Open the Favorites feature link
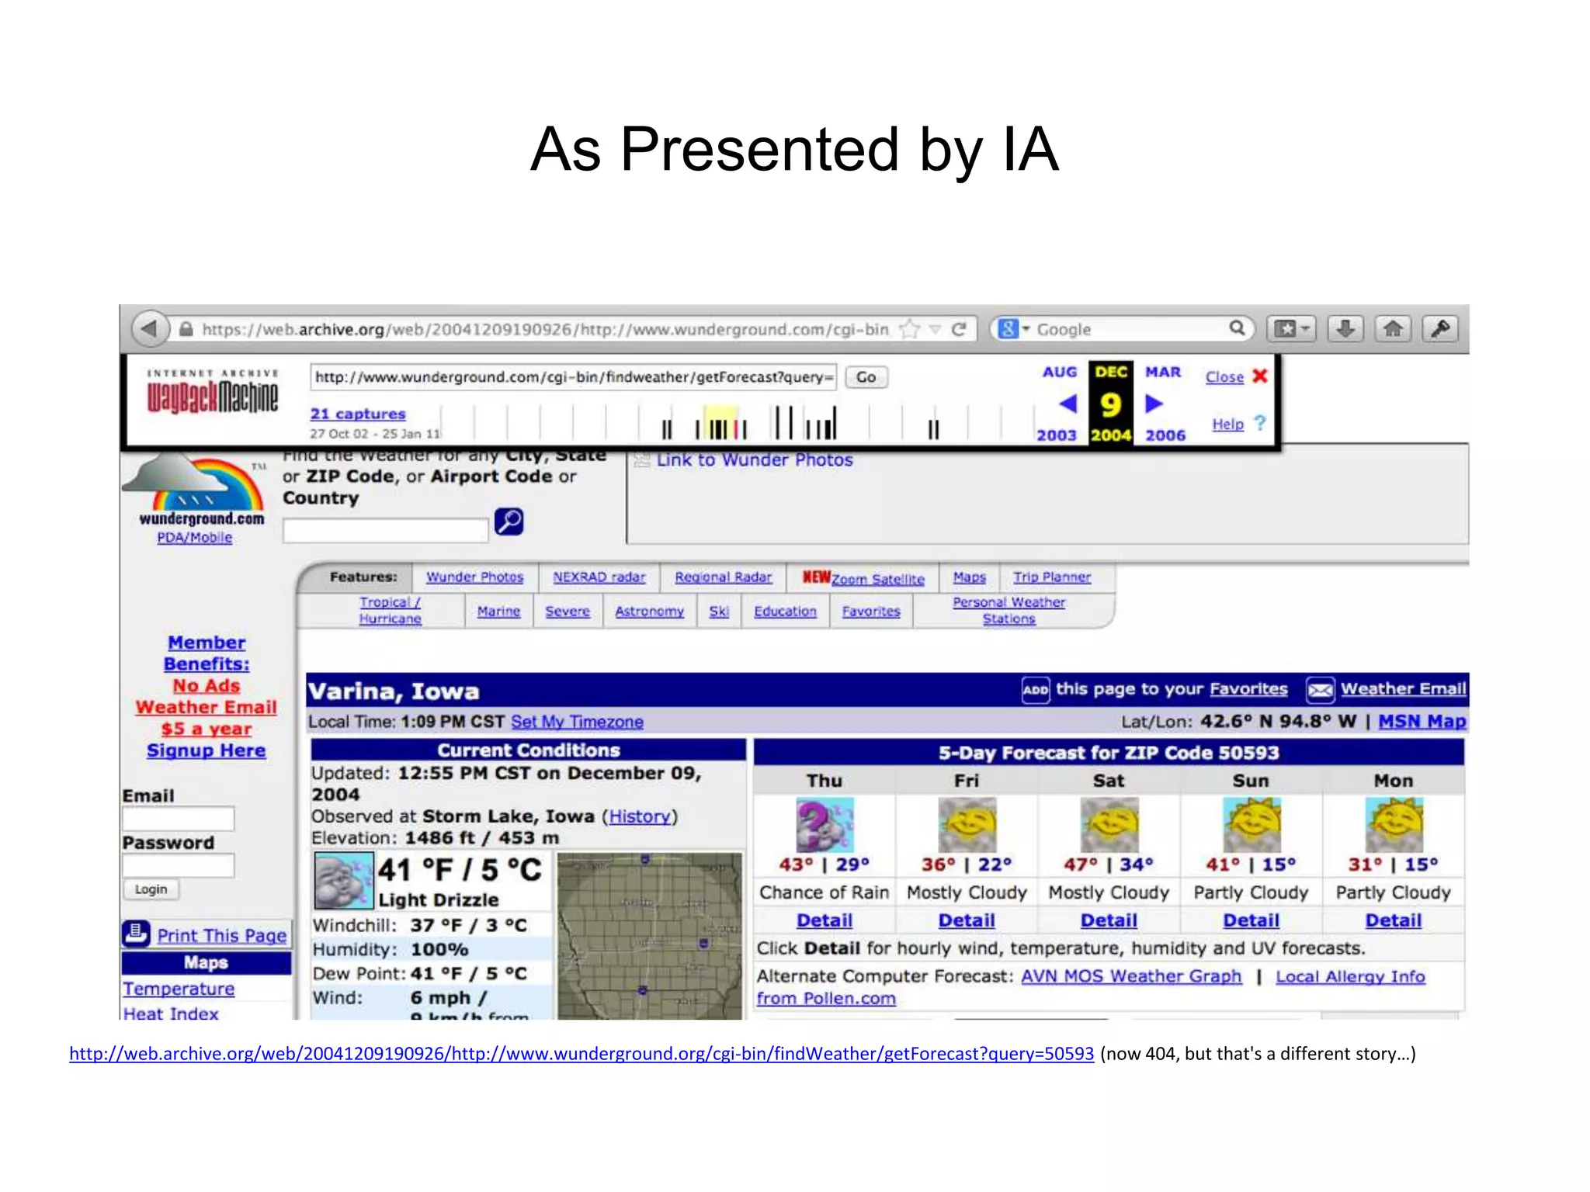The width and height of the screenshot is (1590, 1192). 871,612
